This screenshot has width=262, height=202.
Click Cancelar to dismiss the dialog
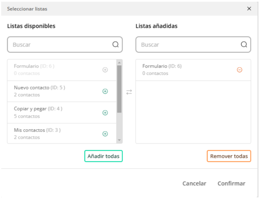194,183
